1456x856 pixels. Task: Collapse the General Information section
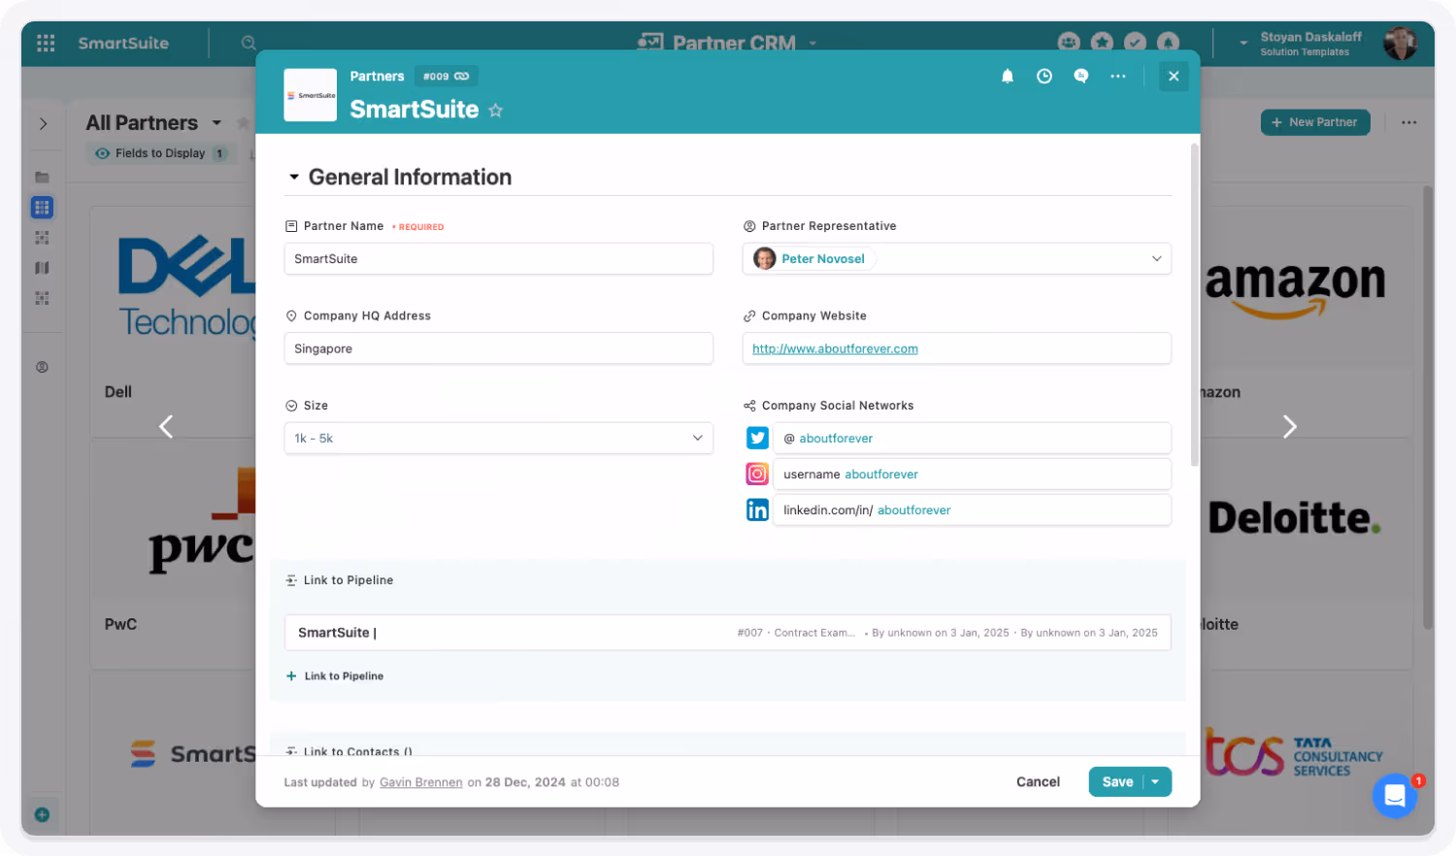294,178
